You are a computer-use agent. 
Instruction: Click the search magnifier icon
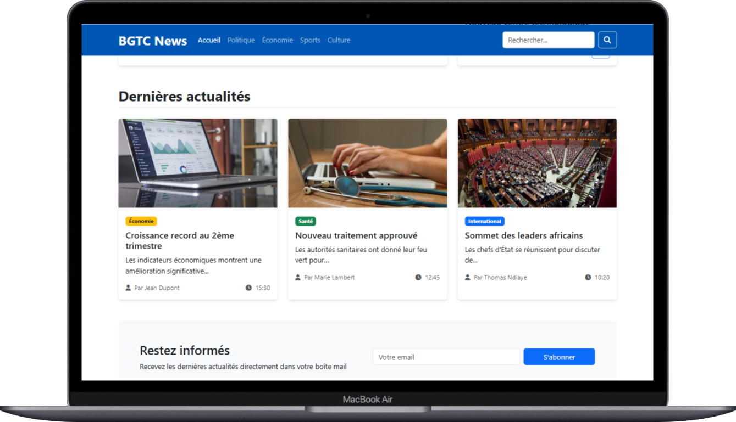[607, 40]
